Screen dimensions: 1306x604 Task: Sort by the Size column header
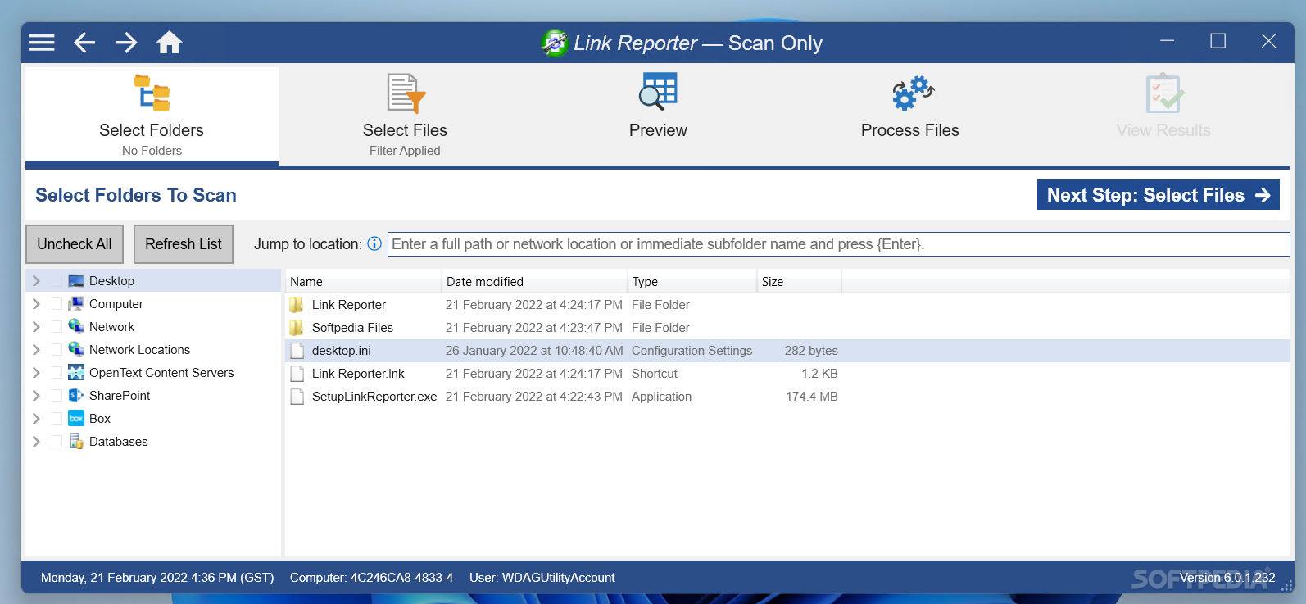click(799, 281)
